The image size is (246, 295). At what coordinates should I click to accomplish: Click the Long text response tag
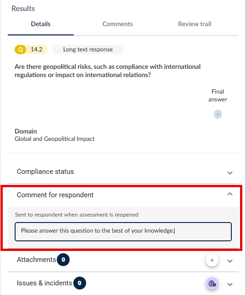coord(88,50)
